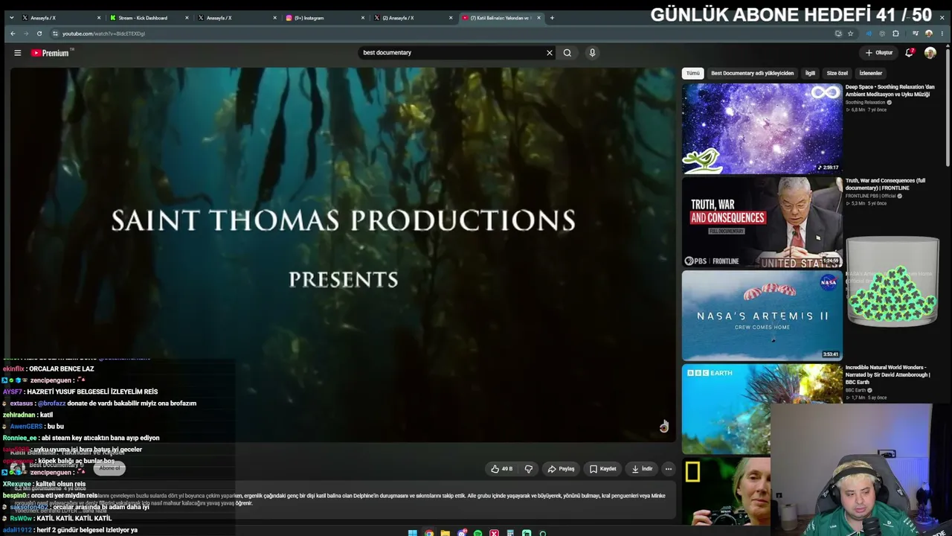The image size is (952, 536).
Task: Click the 'Paylaş' share button
Action: [x=562, y=469]
